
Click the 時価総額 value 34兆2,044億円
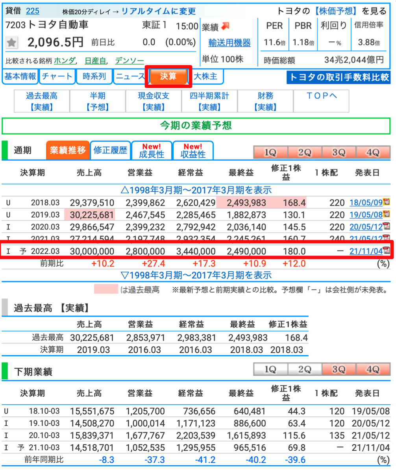click(x=354, y=60)
